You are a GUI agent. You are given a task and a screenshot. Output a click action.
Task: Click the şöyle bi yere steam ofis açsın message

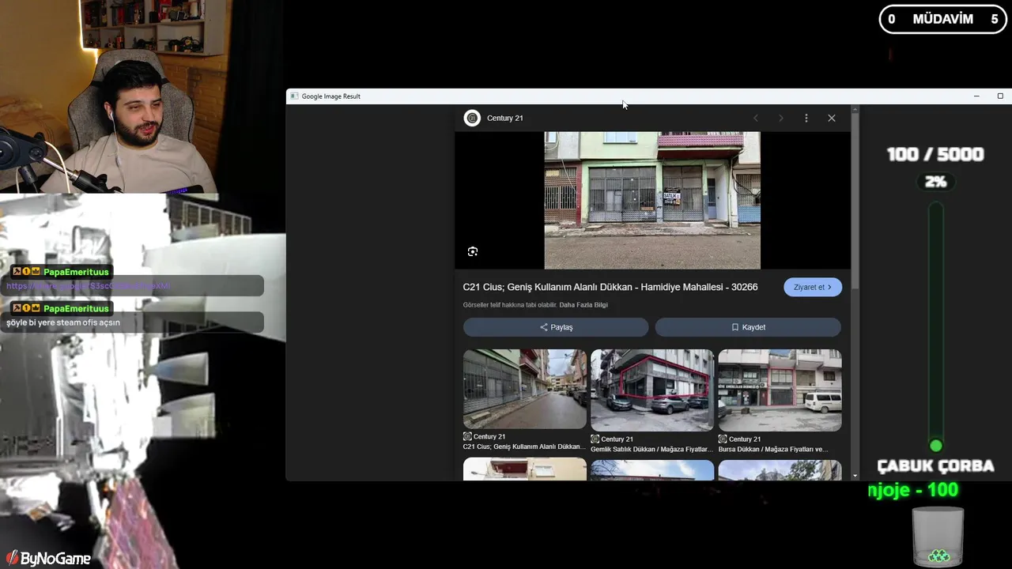[63, 322]
